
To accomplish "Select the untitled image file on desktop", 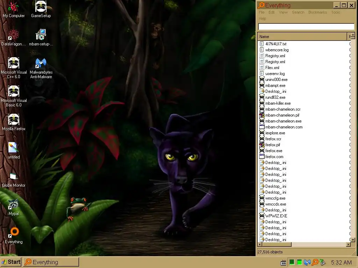I will (14, 151).
